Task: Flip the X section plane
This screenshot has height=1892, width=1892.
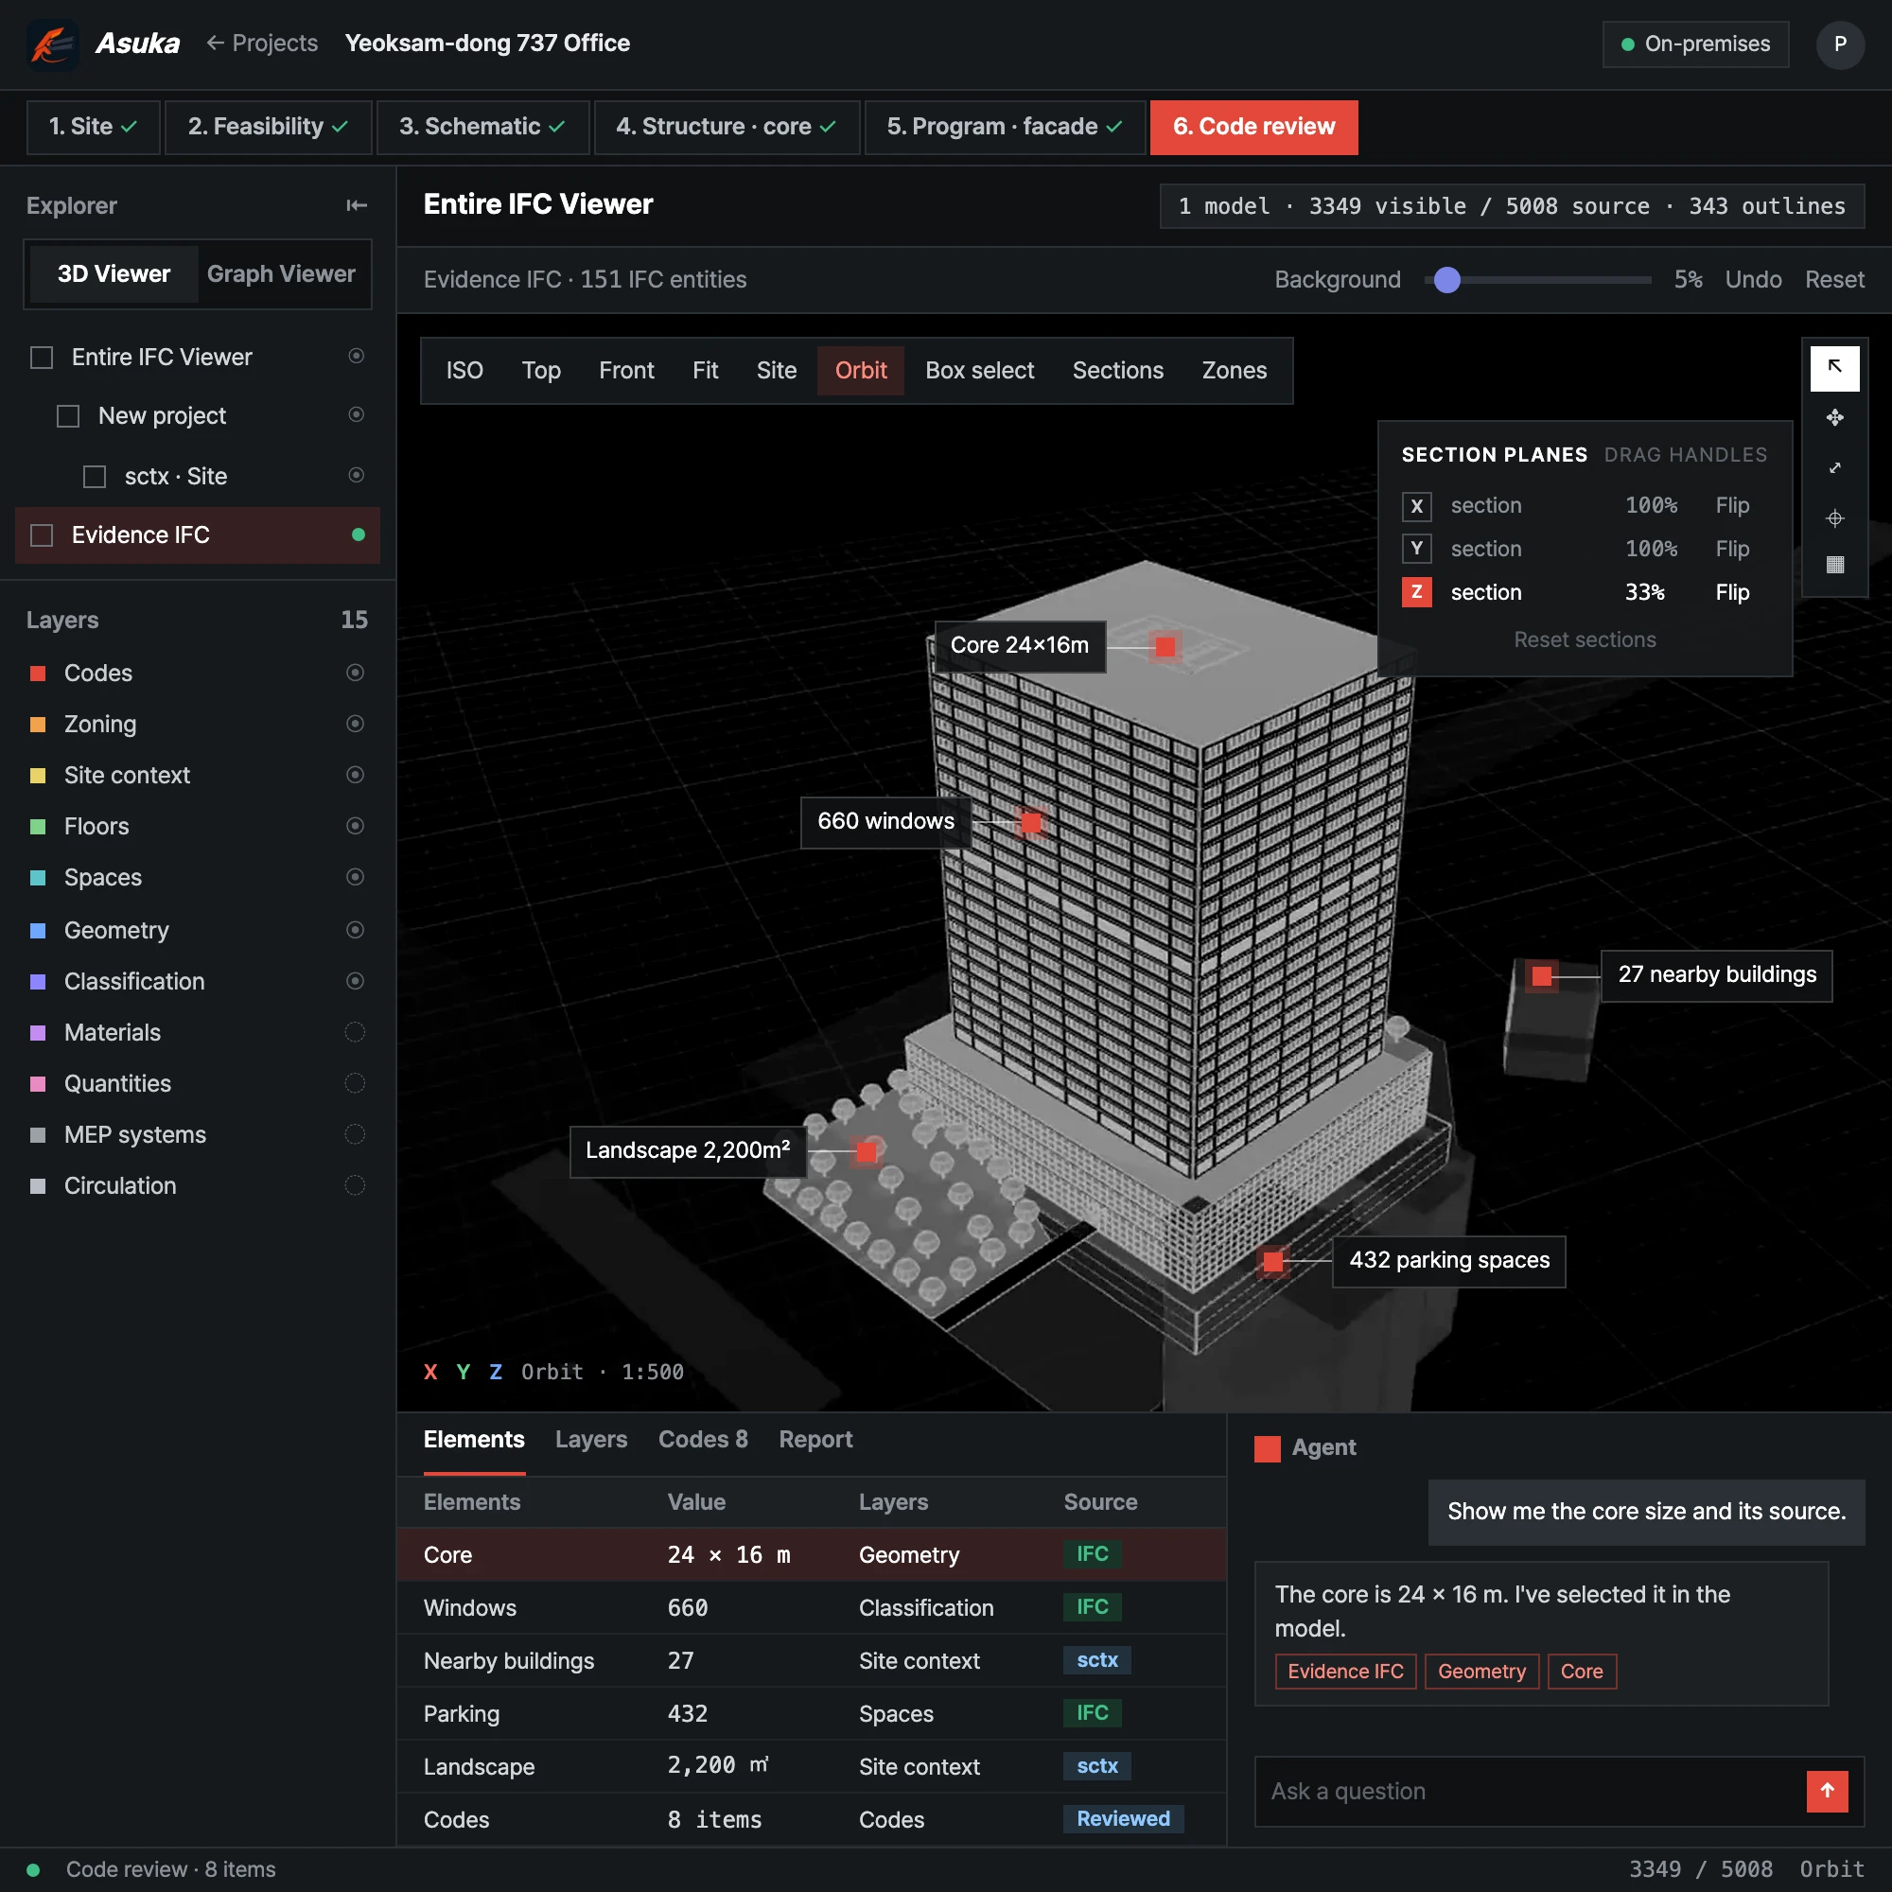Action: pyautogui.click(x=1732, y=505)
